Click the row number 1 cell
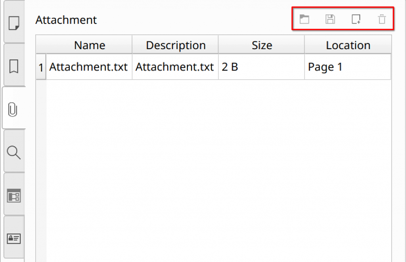406x262 pixels. pos(41,67)
